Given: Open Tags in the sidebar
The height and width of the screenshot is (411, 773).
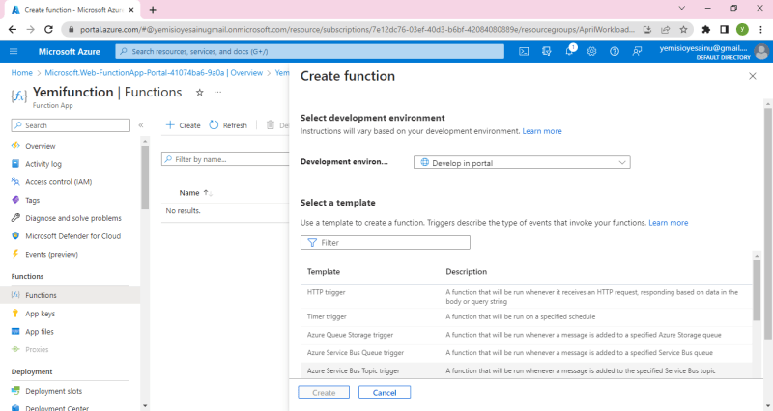Looking at the screenshot, I should (x=32, y=201).
